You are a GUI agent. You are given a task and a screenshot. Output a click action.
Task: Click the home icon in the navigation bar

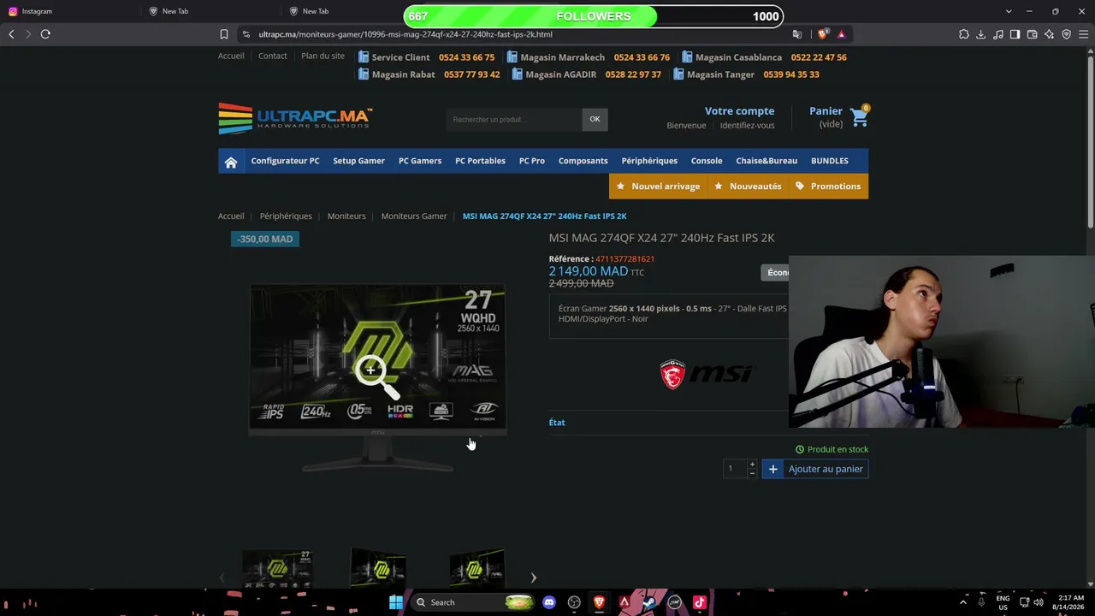point(231,162)
